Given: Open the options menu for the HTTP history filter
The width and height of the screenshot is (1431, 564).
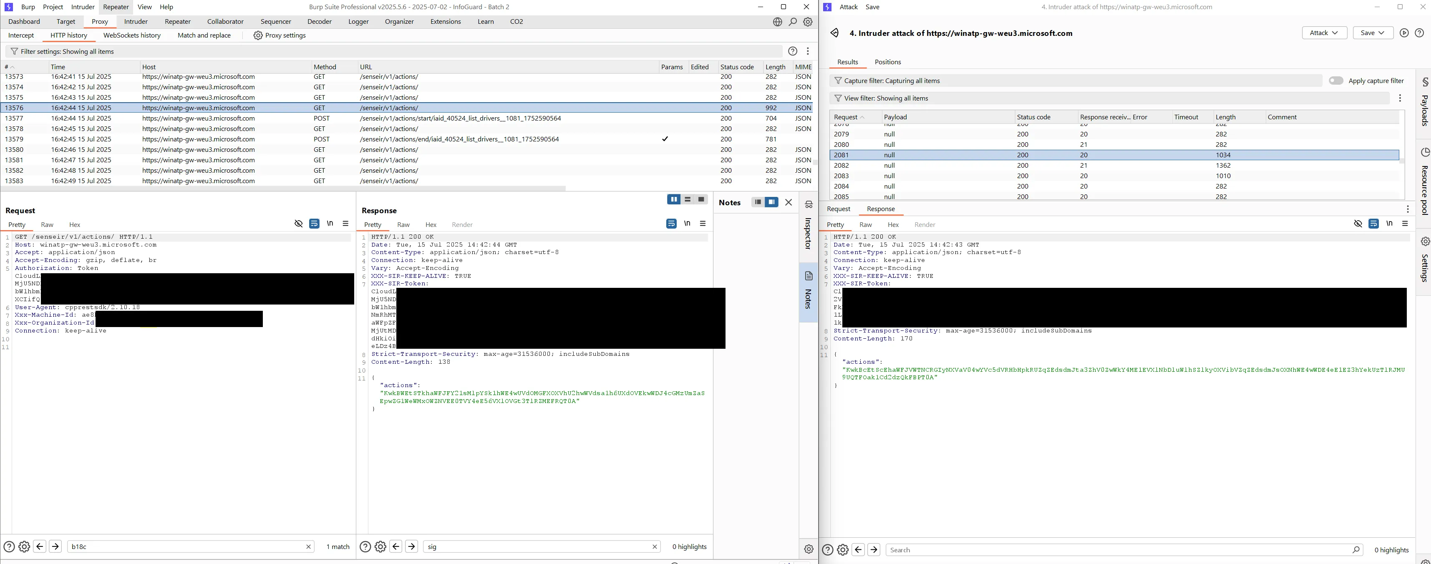Looking at the screenshot, I should tap(808, 51).
